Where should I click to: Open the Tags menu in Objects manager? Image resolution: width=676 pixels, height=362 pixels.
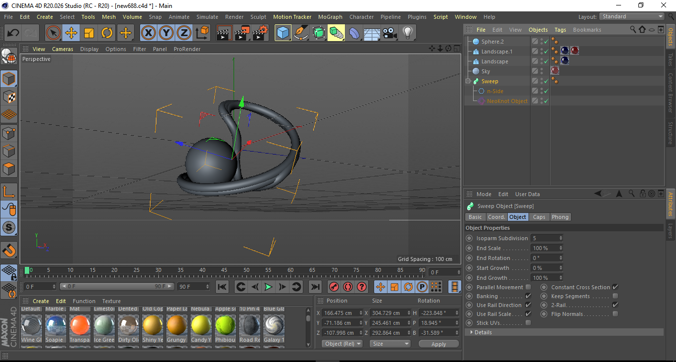coord(560,30)
